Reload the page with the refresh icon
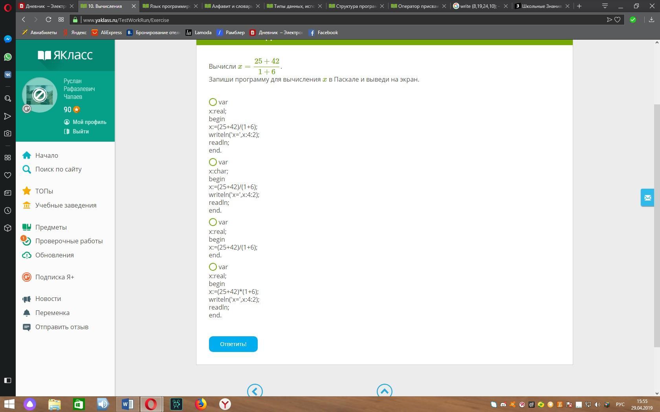 pos(48,20)
